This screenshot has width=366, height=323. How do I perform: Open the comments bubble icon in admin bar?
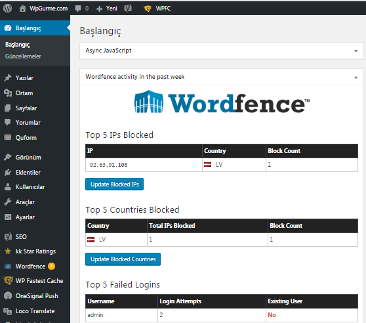[78, 9]
